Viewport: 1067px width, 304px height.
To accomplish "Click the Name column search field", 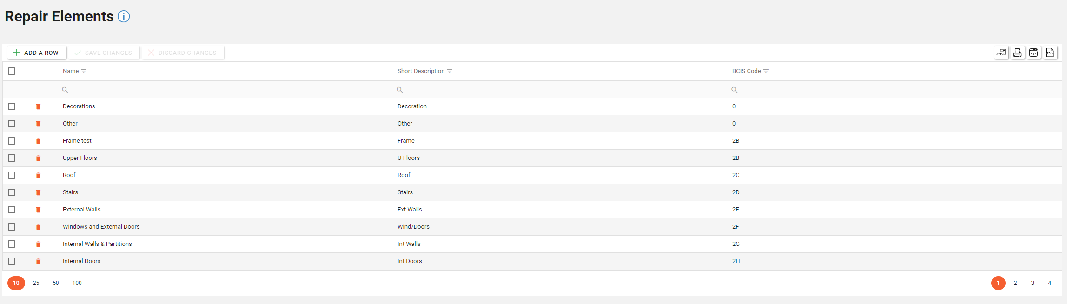I will [x=223, y=90].
